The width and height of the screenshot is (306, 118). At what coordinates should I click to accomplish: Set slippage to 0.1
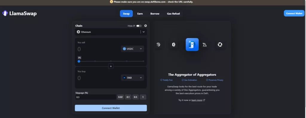pyautogui.click(x=128, y=97)
